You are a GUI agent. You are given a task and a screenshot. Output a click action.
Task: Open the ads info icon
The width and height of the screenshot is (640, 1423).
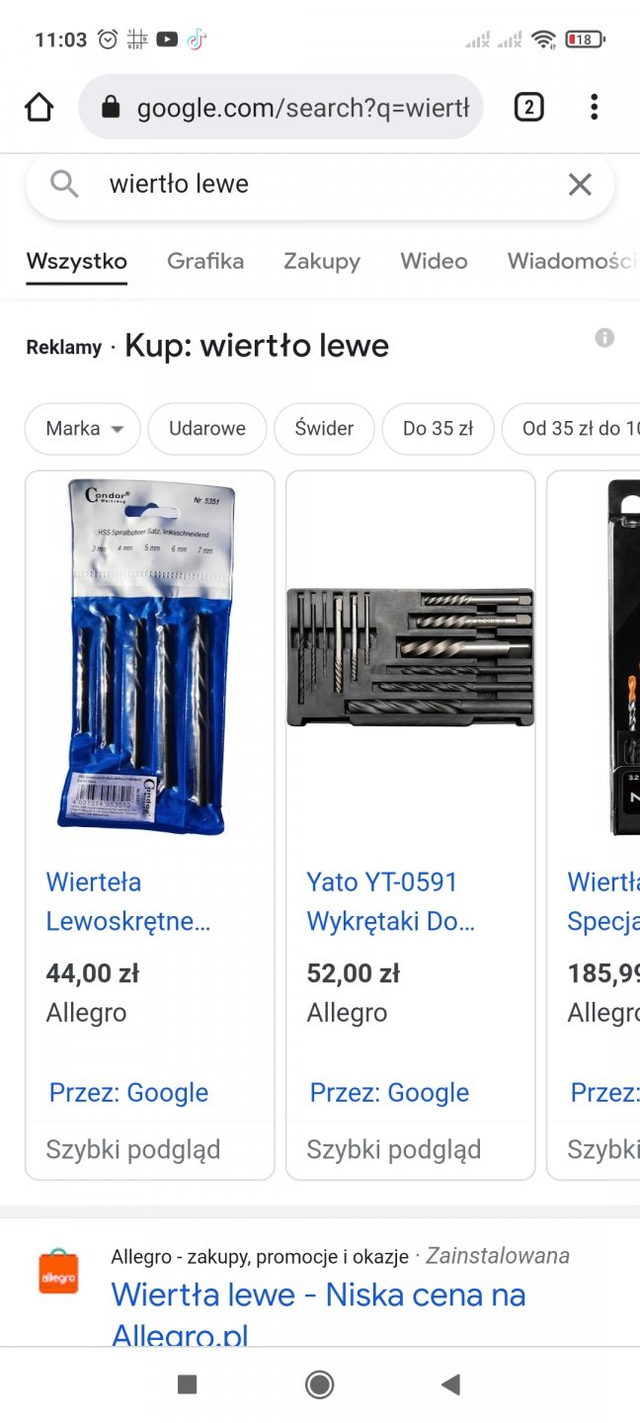point(604,338)
